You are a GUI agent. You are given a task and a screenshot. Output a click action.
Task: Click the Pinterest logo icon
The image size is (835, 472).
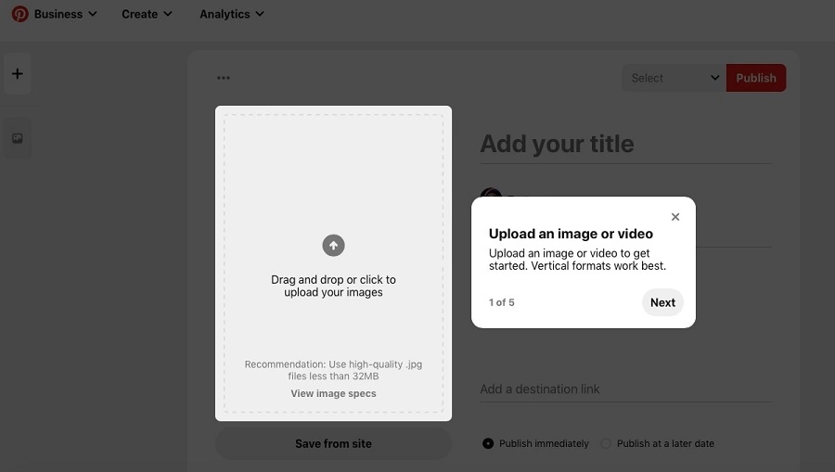click(19, 14)
